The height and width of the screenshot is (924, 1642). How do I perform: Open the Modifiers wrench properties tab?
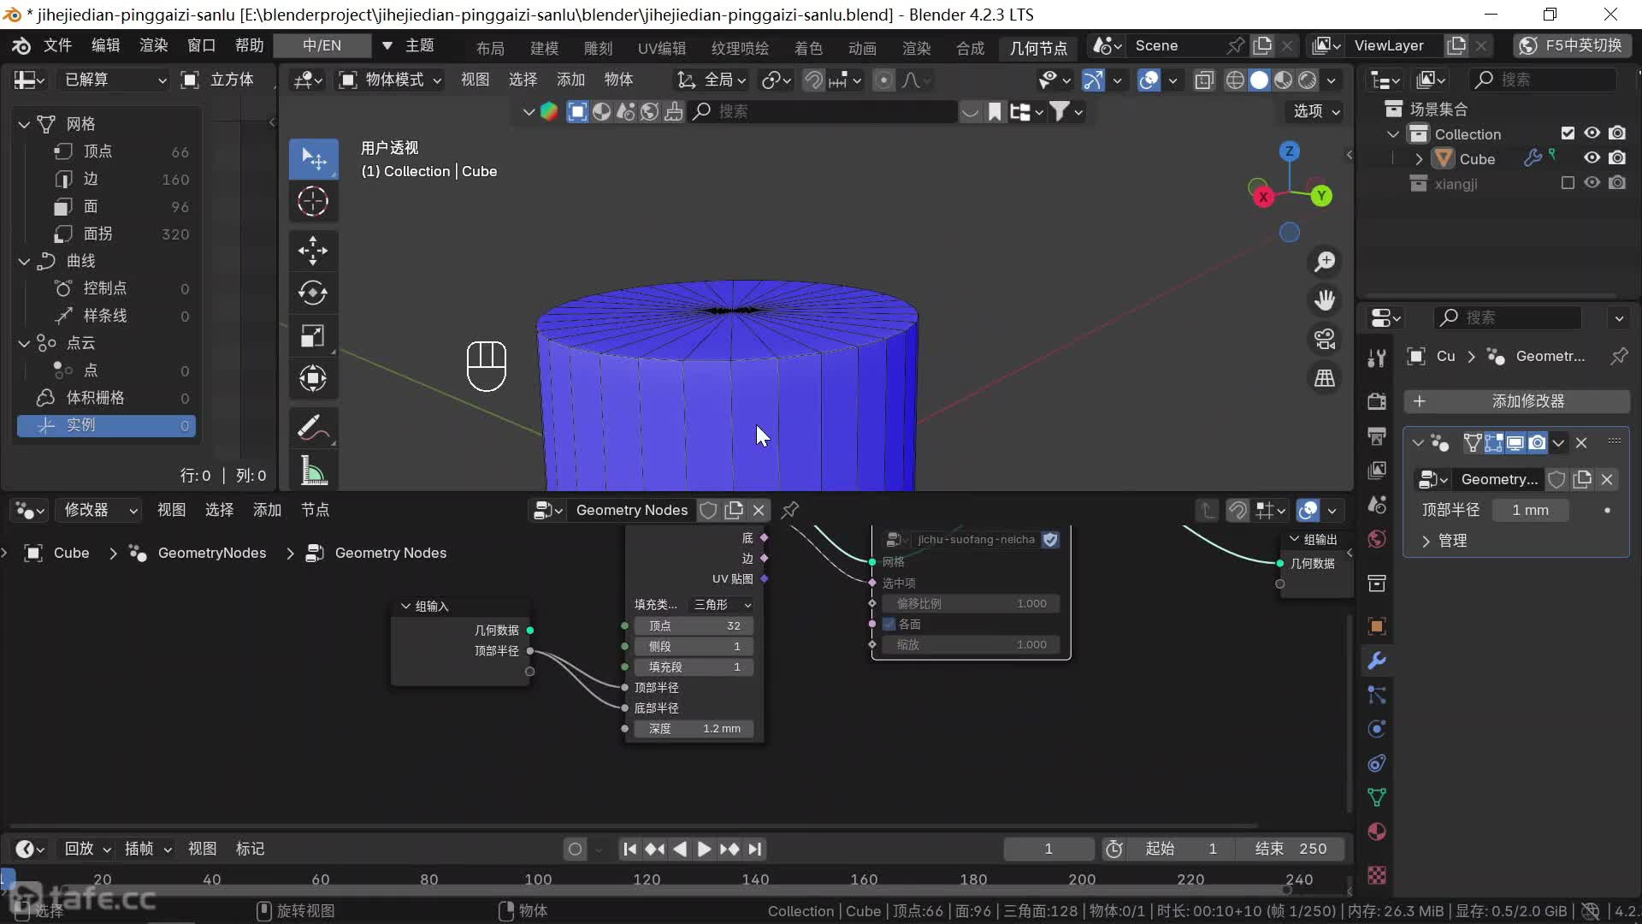click(x=1377, y=660)
